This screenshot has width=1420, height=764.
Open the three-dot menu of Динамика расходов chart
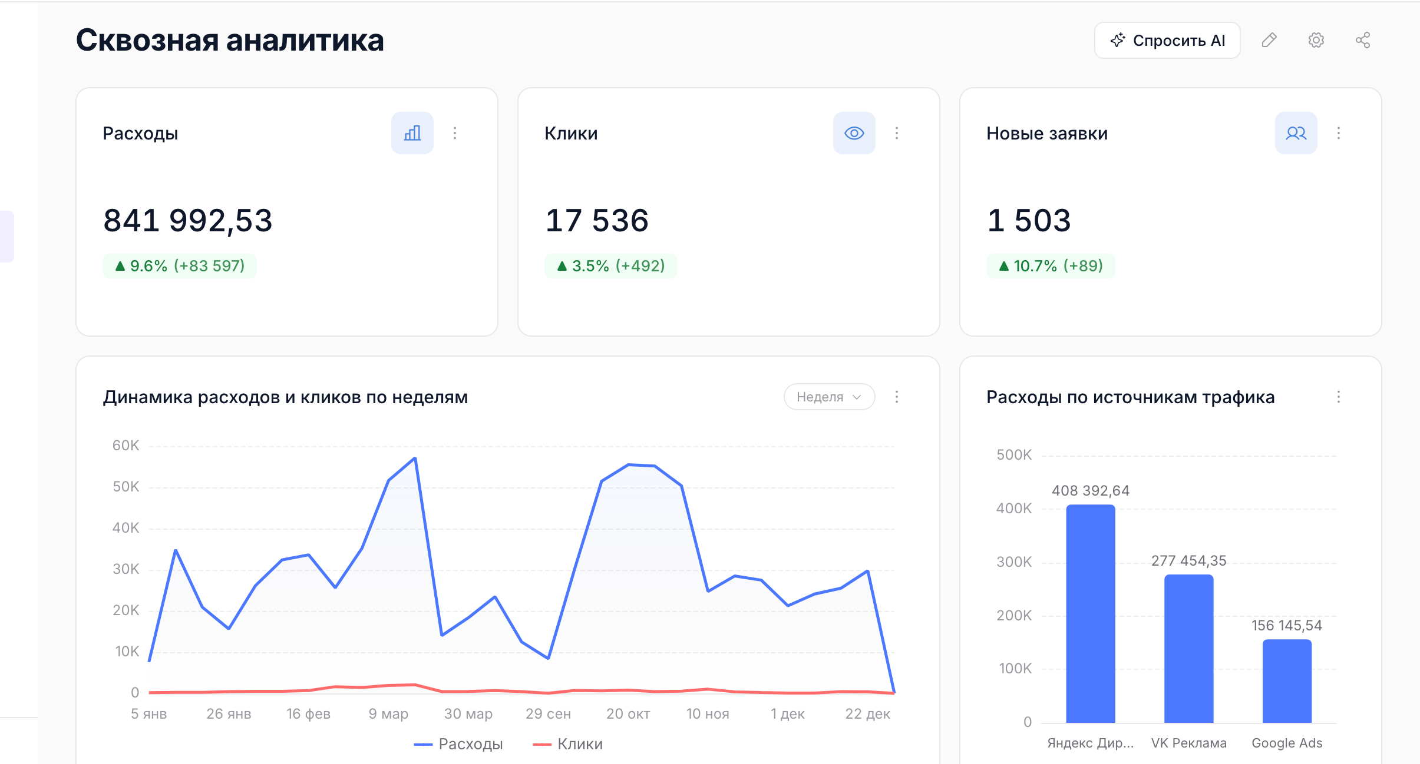[x=897, y=397]
